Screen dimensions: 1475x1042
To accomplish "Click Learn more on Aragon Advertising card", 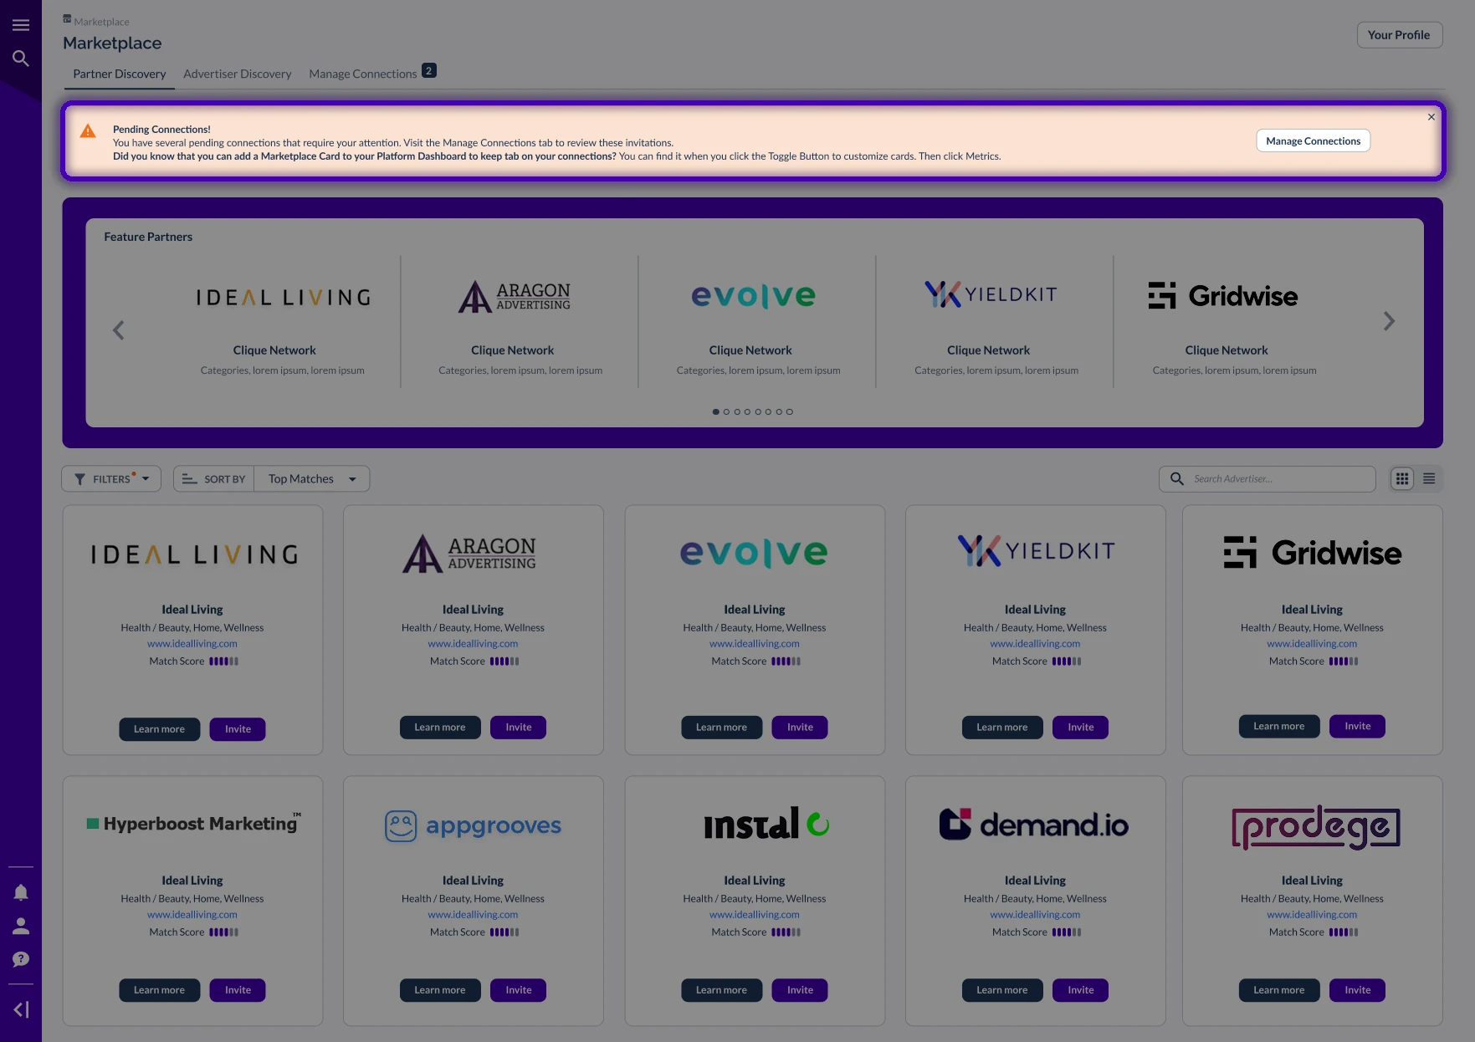I will click(x=440, y=728).
